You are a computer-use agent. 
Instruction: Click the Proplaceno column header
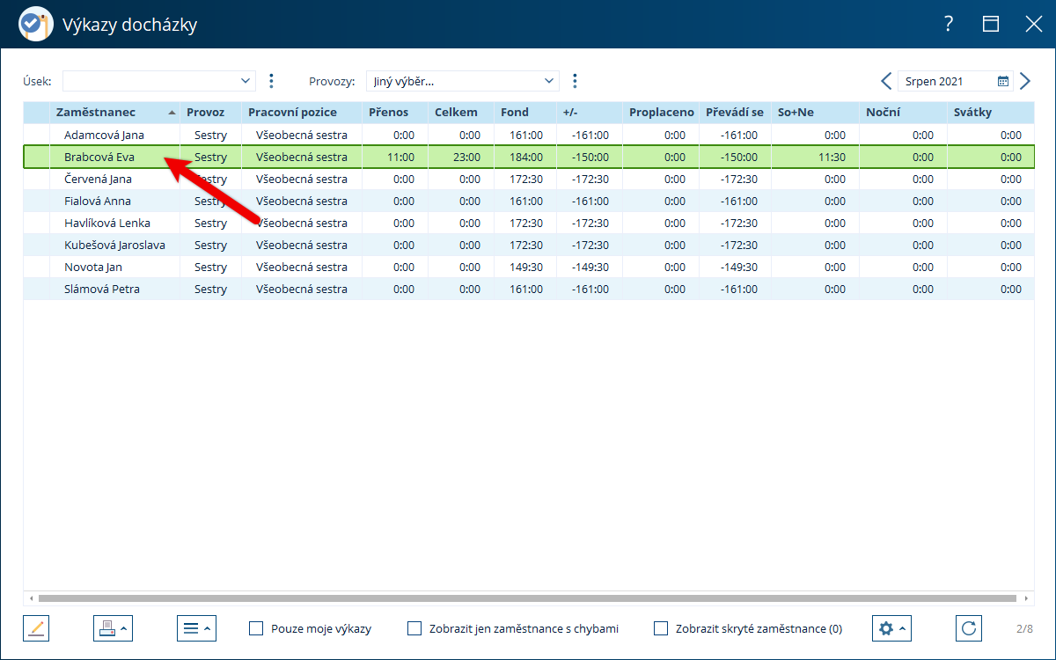tap(661, 113)
